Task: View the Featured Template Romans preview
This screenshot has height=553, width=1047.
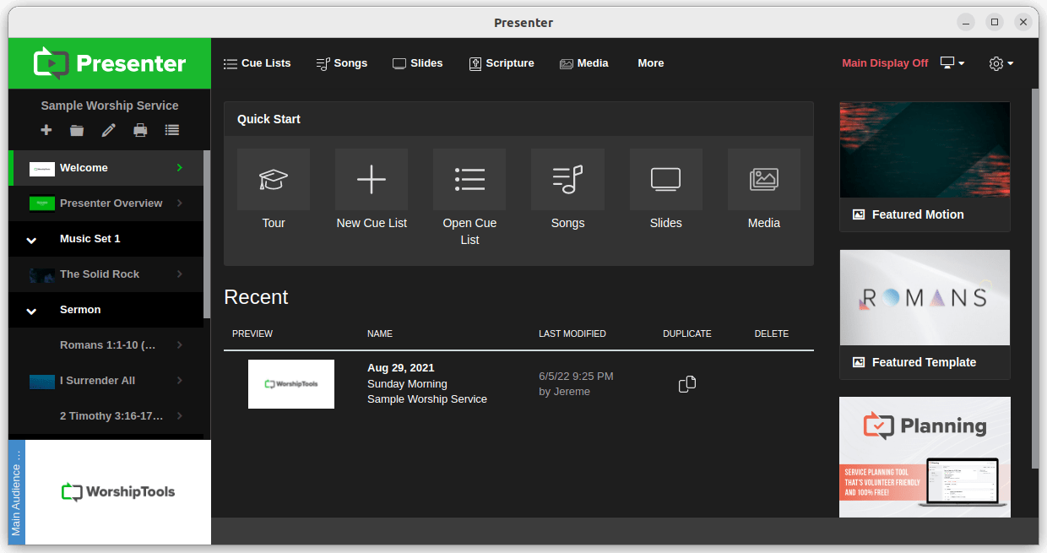Action: (925, 297)
